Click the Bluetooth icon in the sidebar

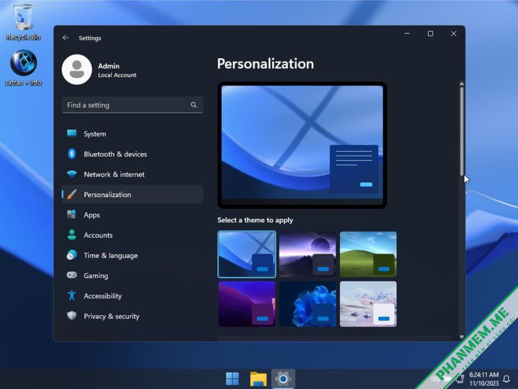72,154
